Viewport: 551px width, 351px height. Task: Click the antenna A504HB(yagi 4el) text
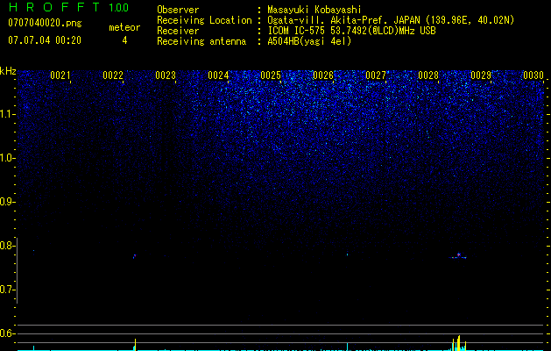point(309,41)
